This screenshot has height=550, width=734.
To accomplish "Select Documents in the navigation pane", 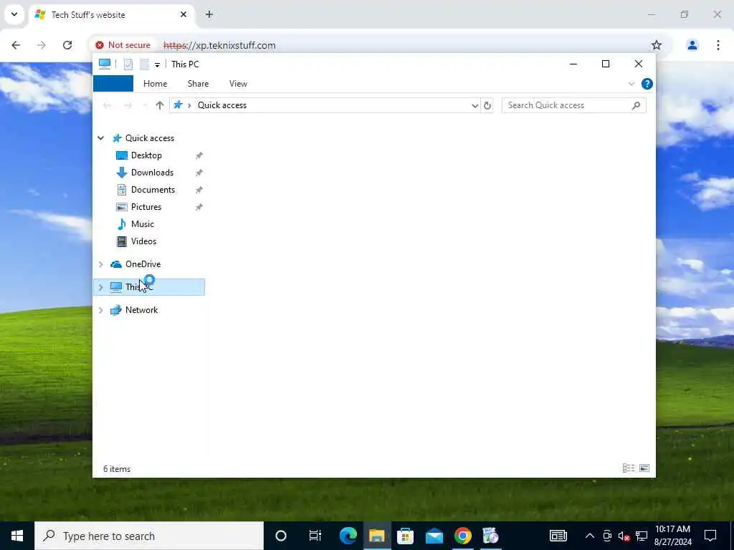I will (153, 190).
